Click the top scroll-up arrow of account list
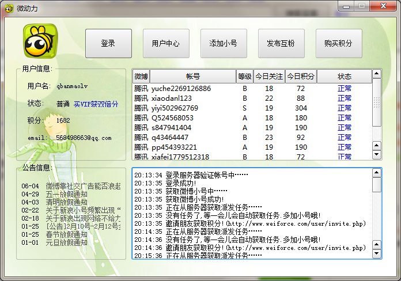Screen dimensions: 401x281 (376, 74)
